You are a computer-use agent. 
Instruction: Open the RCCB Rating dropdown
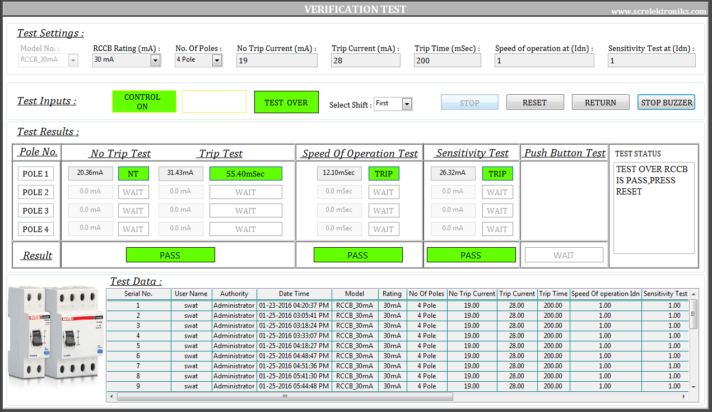point(155,60)
